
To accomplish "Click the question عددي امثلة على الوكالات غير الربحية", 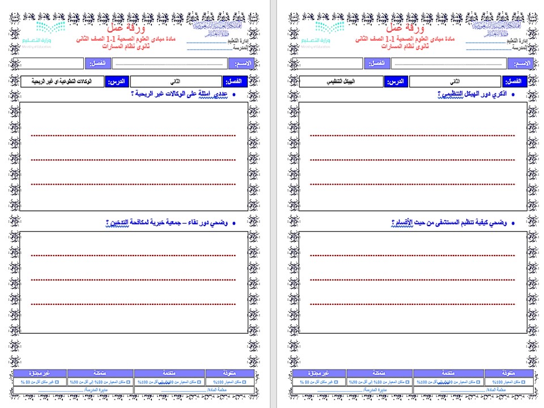I will coord(180,94).
